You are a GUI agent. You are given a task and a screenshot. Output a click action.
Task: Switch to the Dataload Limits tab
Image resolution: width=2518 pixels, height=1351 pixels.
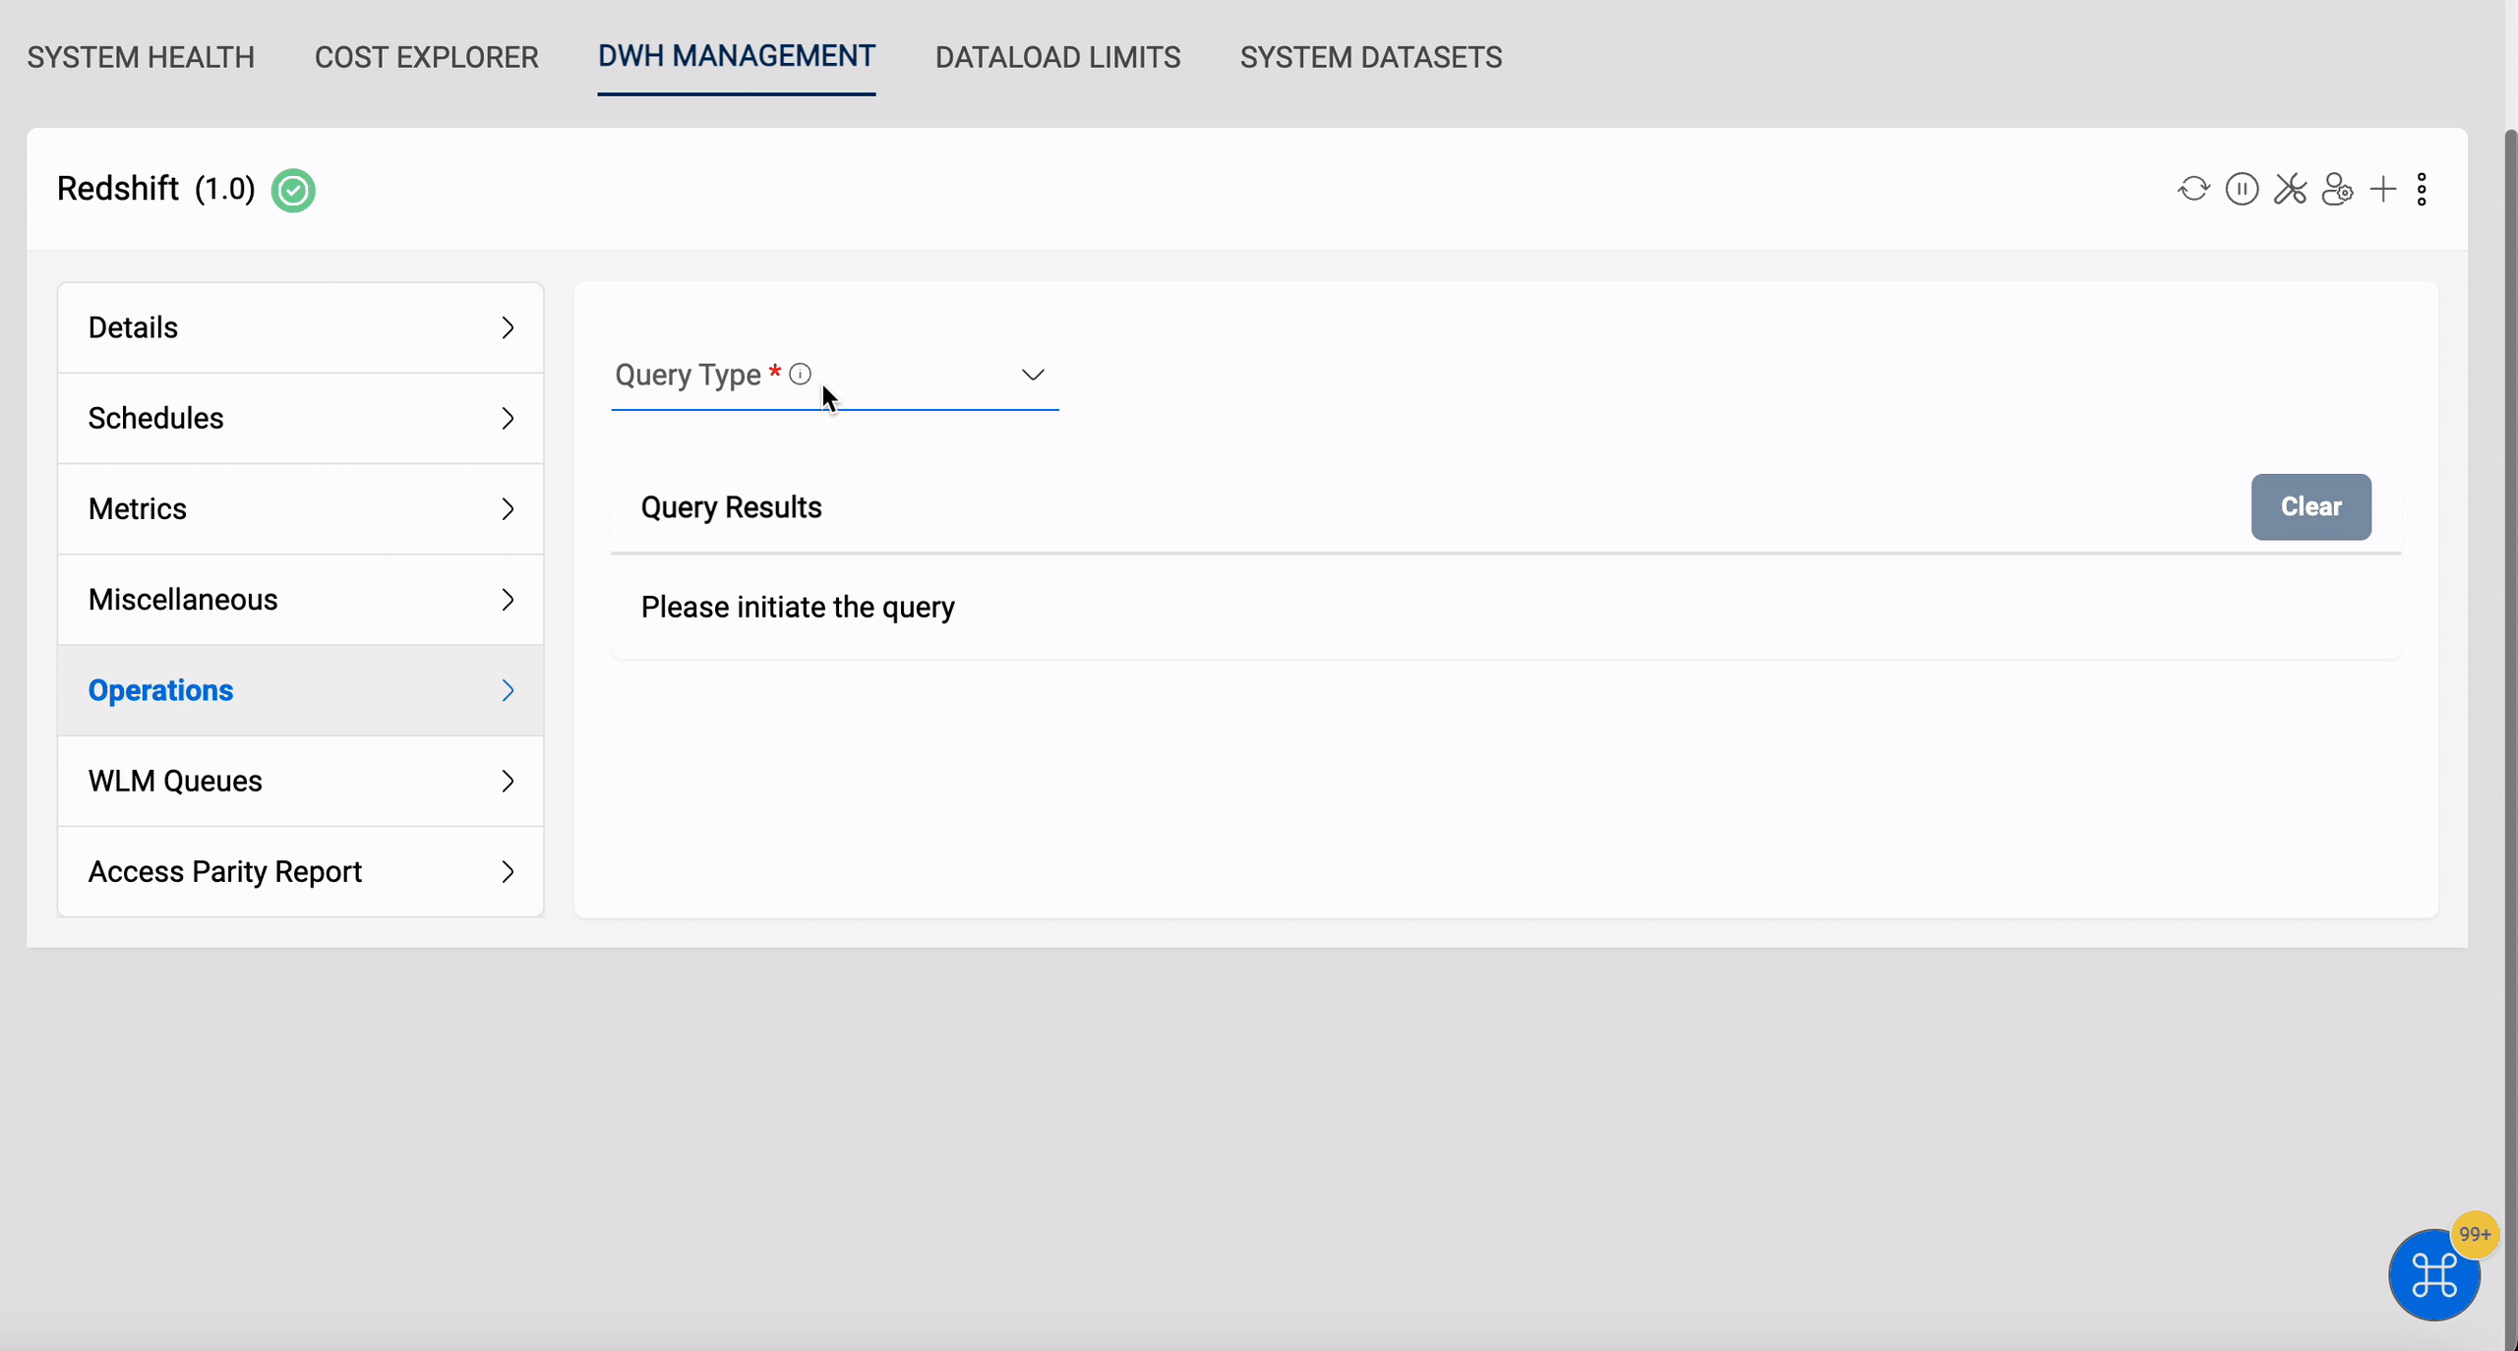point(1057,57)
